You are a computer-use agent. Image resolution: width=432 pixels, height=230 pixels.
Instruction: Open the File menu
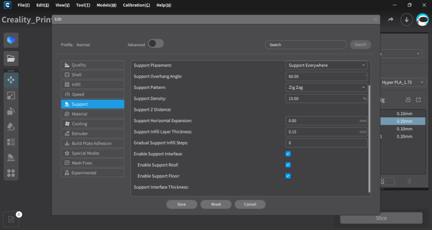(x=24, y=5)
